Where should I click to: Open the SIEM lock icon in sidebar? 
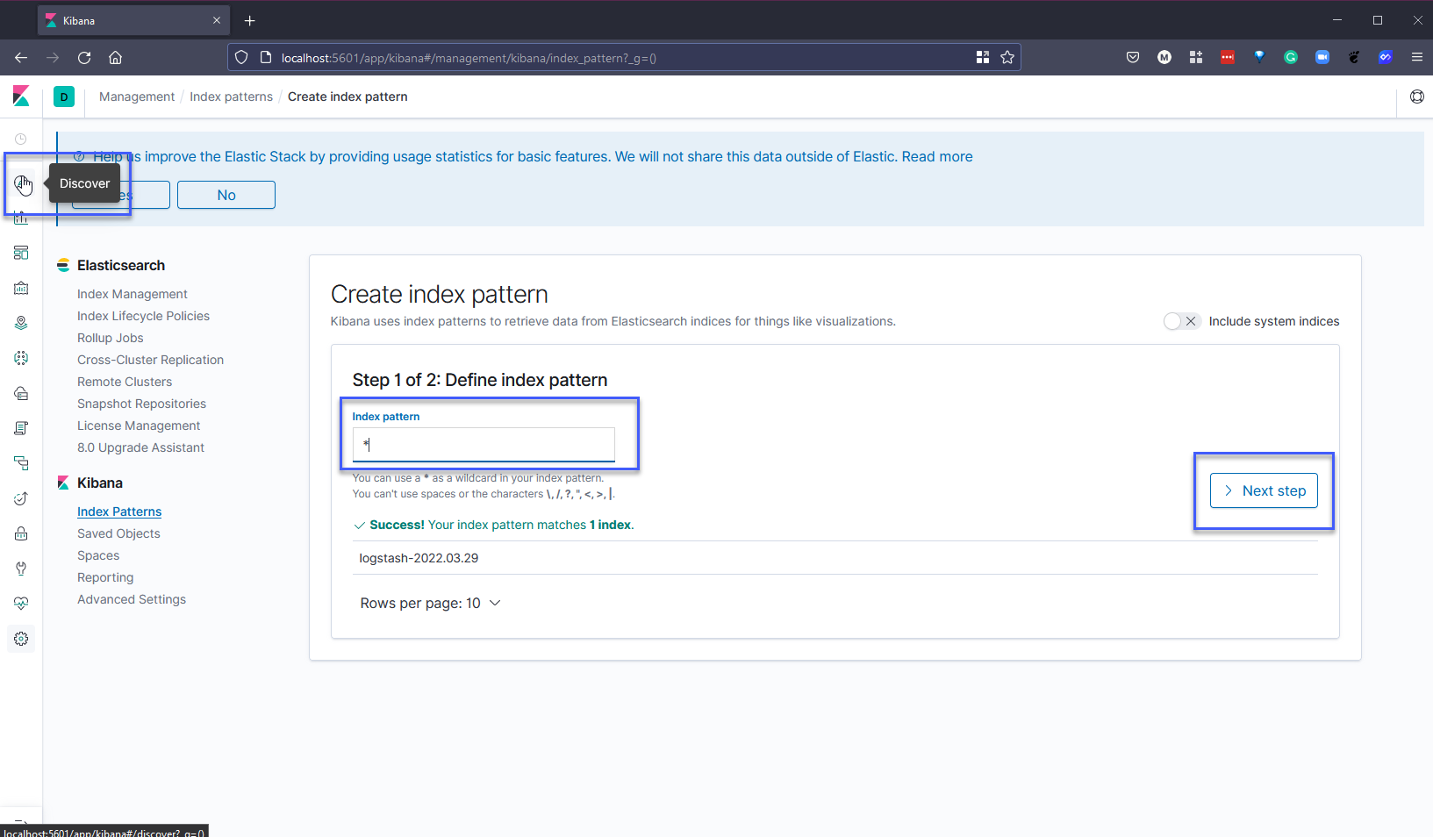[x=21, y=533]
